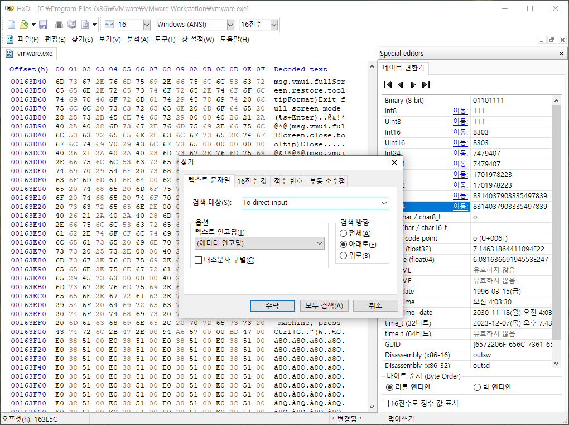Click the Open RAM chip icon

59,25
